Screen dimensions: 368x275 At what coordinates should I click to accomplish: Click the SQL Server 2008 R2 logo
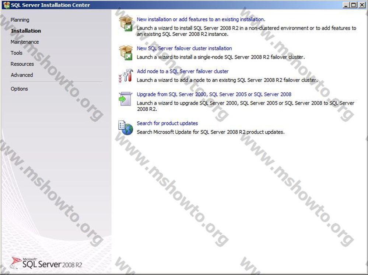pyautogui.click(x=46, y=263)
